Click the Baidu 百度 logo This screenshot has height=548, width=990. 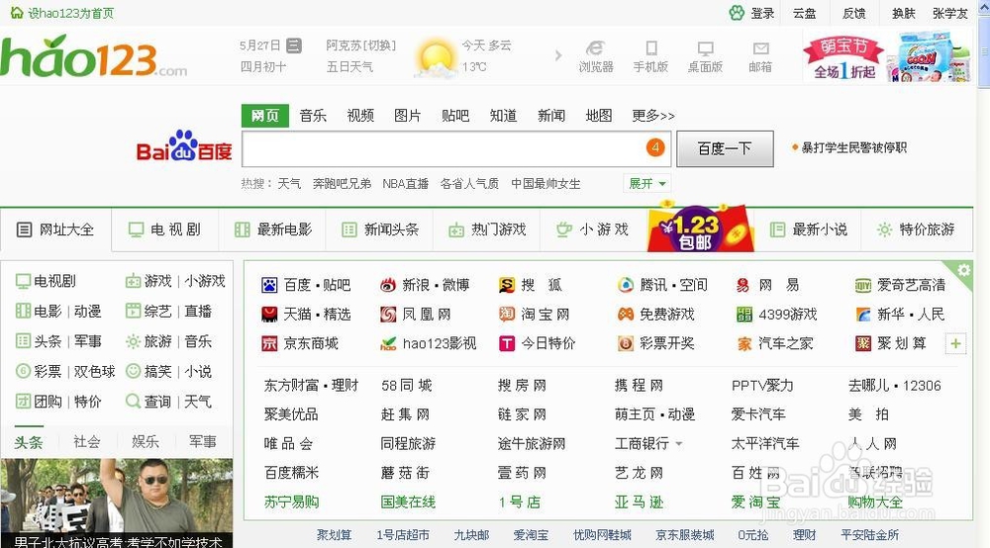click(x=184, y=146)
